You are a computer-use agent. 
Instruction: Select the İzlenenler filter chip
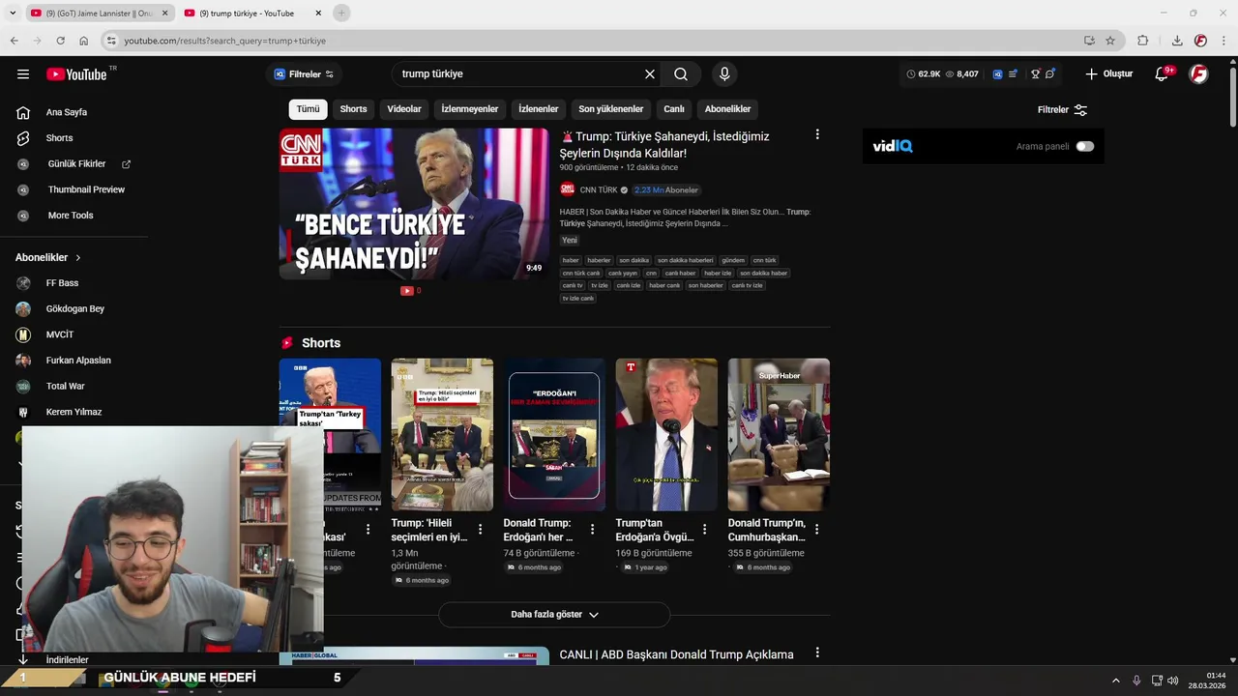539,109
